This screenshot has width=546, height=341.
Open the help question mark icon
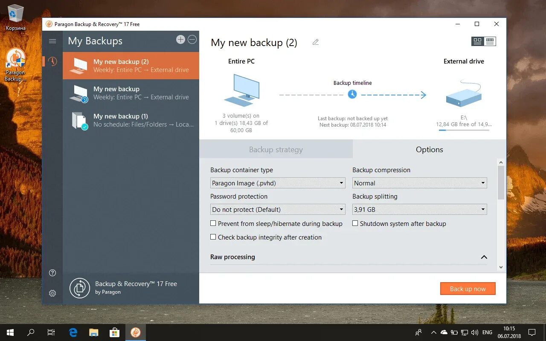(x=52, y=273)
